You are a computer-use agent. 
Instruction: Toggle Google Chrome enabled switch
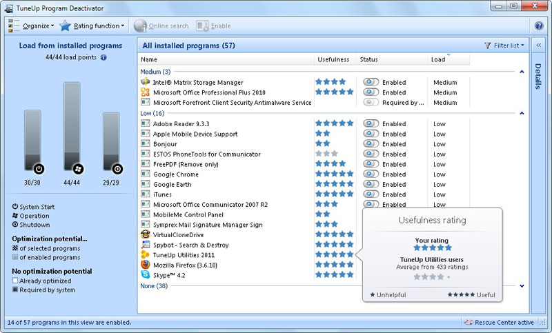click(371, 174)
